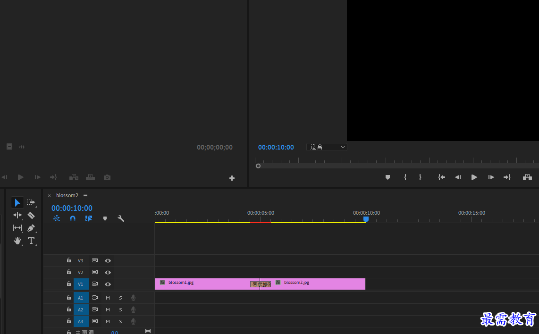Select the transition between blossom clips
539x334 pixels.
(x=261, y=284)
